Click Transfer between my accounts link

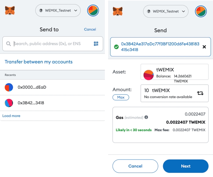[x=38, y=62]
